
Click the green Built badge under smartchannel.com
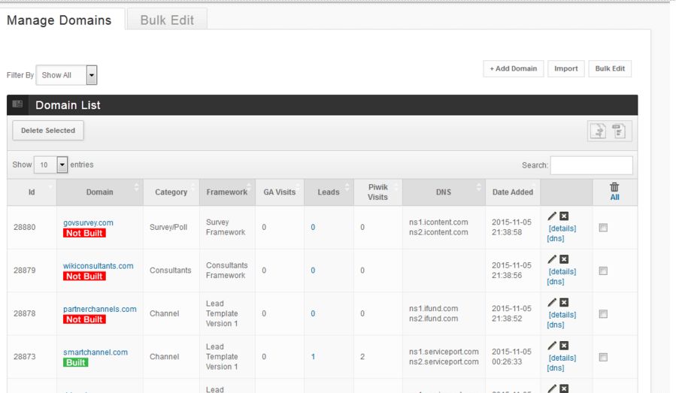pyautogui.click(x=75, y=362)
